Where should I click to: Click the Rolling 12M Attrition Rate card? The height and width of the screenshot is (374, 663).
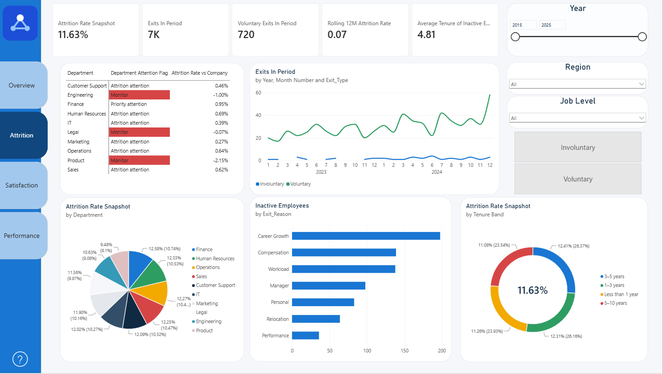coord(365,30)
